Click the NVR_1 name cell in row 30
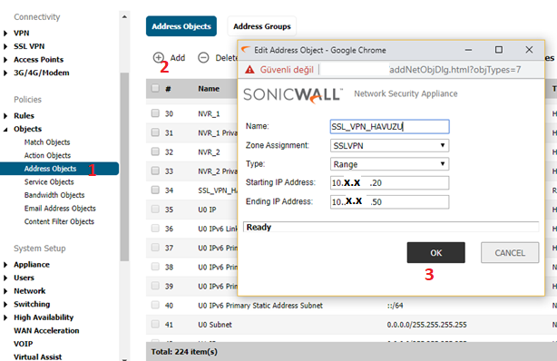This screenshot has height=361, width=557. pos(209,113)
